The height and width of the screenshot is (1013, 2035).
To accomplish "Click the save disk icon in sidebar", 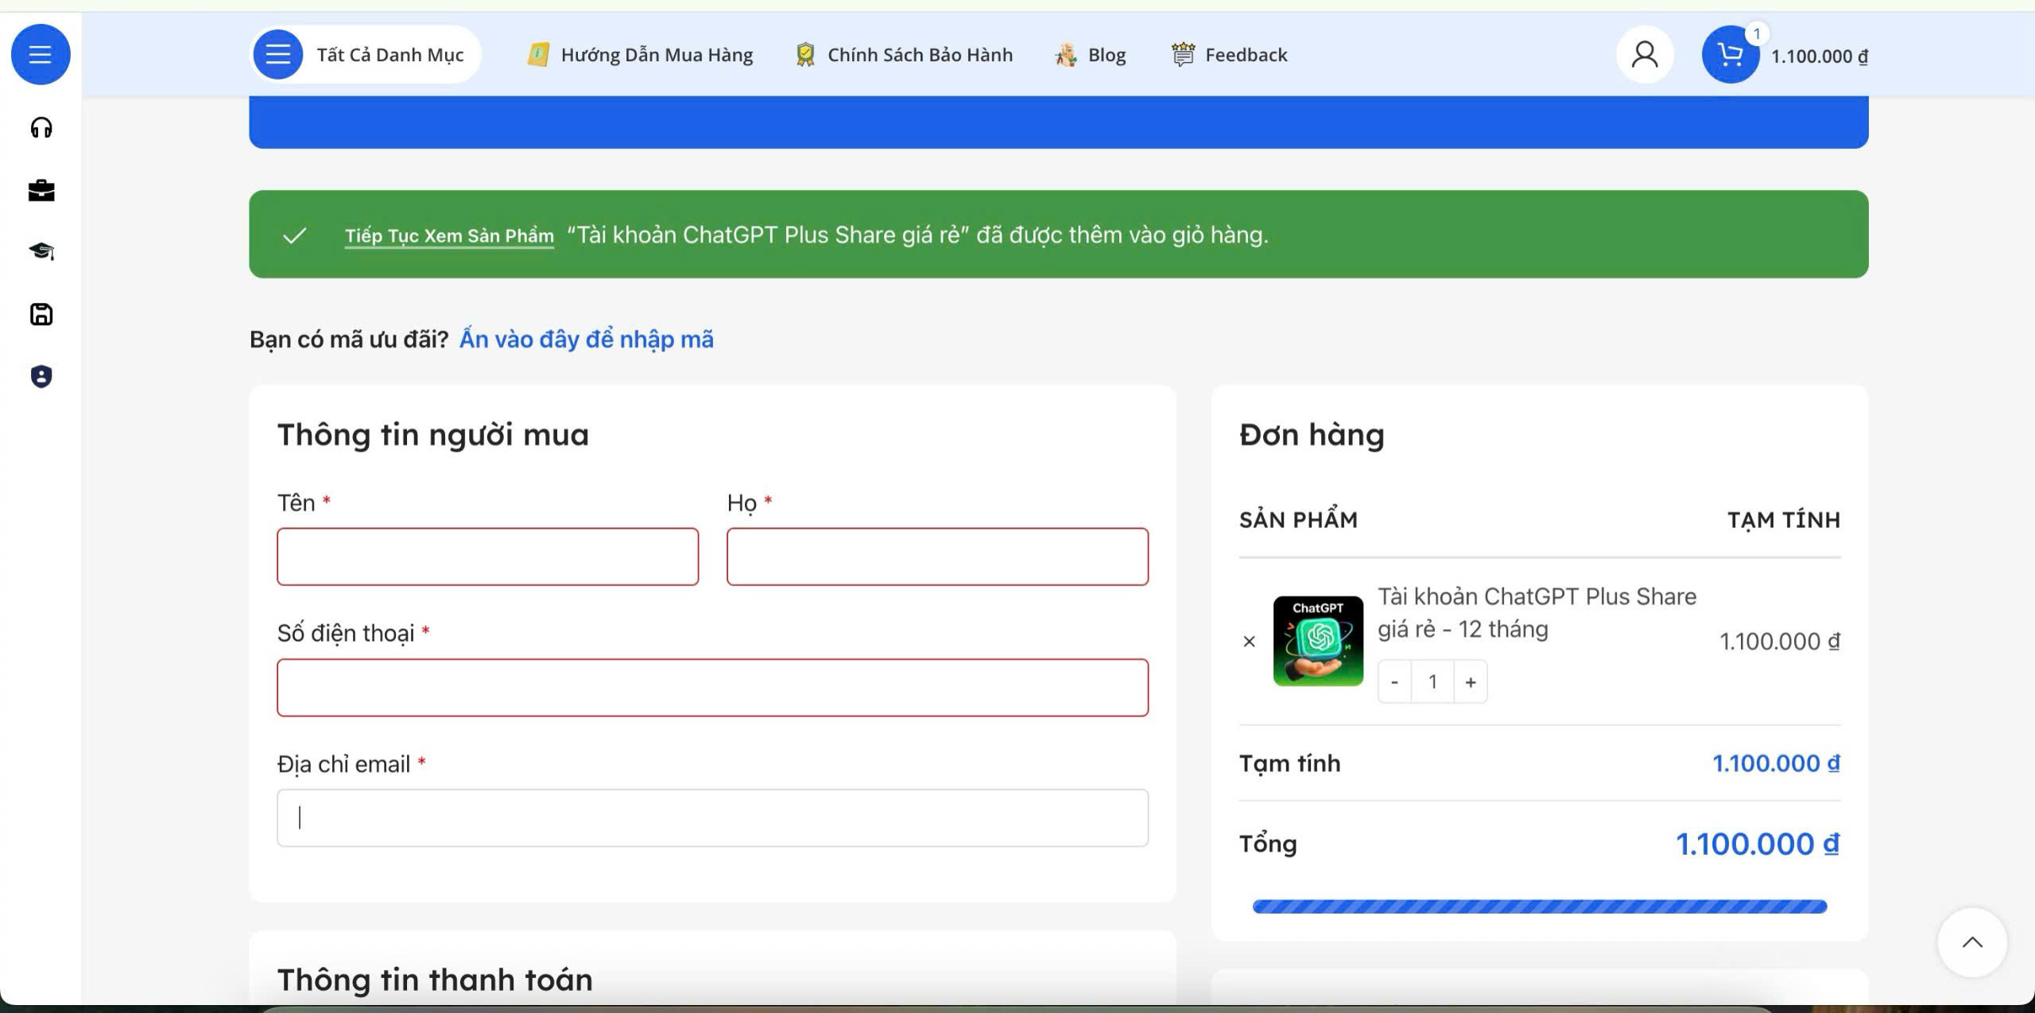I will pyautogui.click(x=41, y=314).
